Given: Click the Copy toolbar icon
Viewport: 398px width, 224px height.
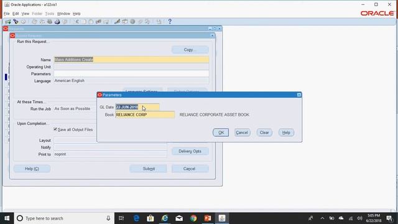Looking at the screenshot, I should click(x=84, y=22).
